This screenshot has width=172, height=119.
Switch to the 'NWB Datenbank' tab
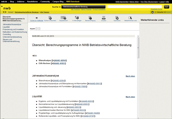73,2
